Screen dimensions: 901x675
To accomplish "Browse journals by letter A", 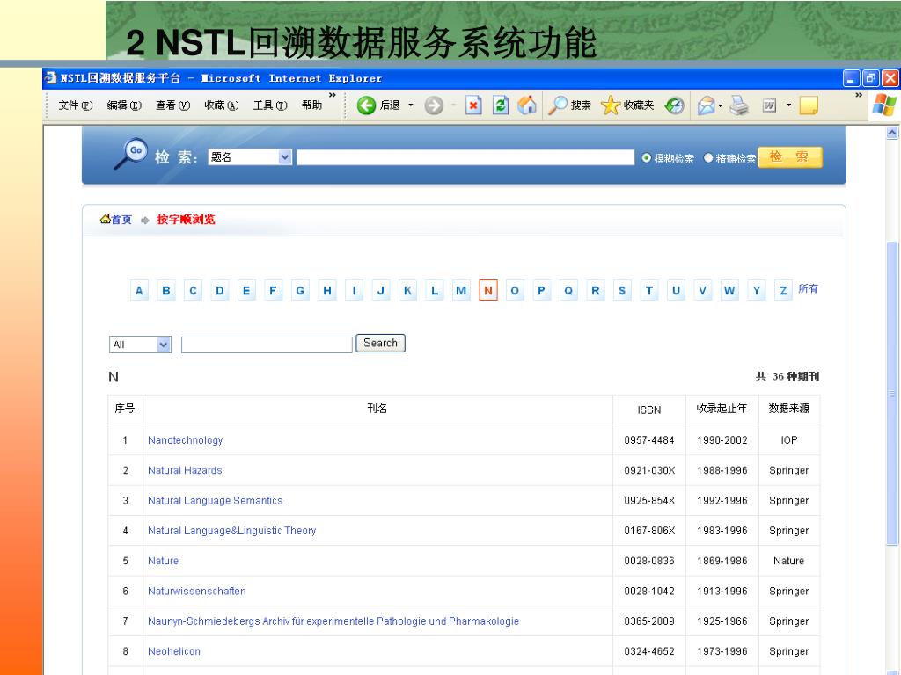I will point(139,290).
